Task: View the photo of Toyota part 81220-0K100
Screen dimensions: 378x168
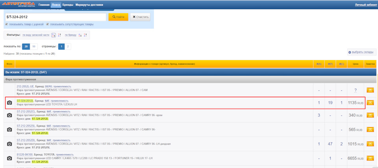Action: click(x=9, y=158)
